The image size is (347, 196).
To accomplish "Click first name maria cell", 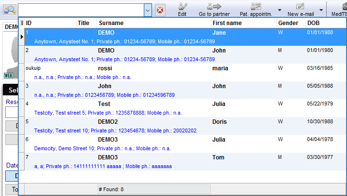I will click(x=220, y=68).
